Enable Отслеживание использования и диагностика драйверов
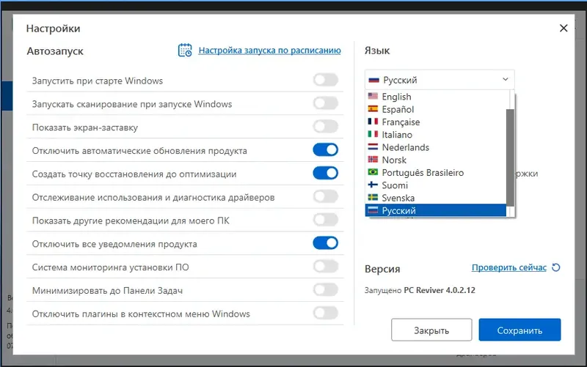587x367 pixels. click(x=326, y=196)
